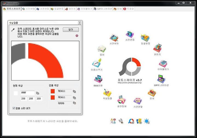
Task: Switch to the 페이지 tab
Action: 70,9
